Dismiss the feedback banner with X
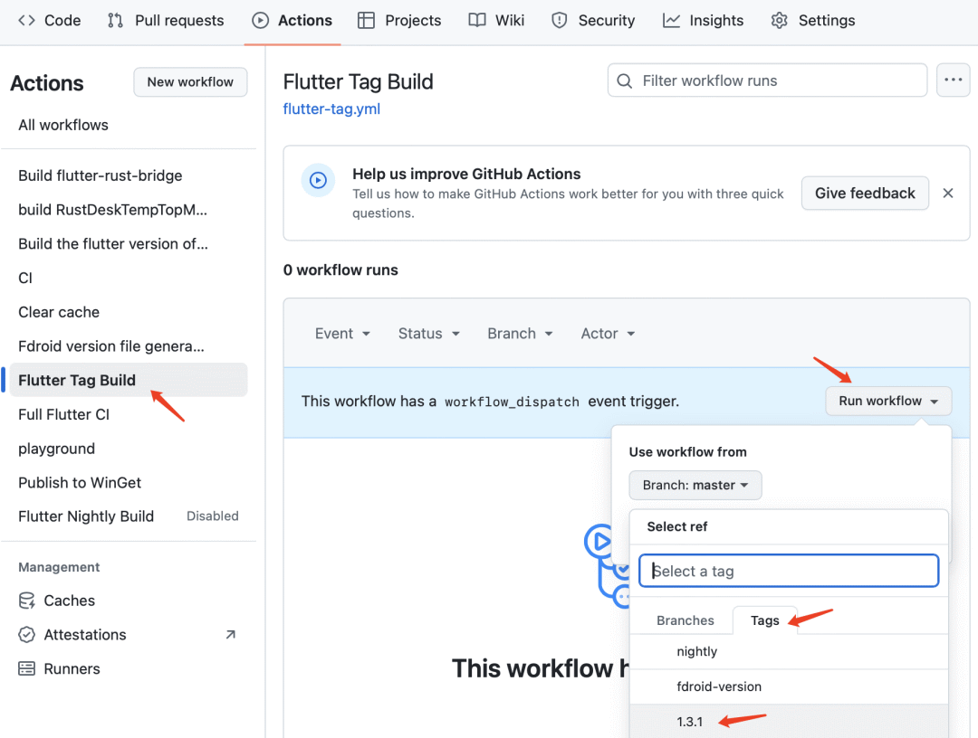The height and width of the screenshot is (738, 978). (x=948, y=193)
